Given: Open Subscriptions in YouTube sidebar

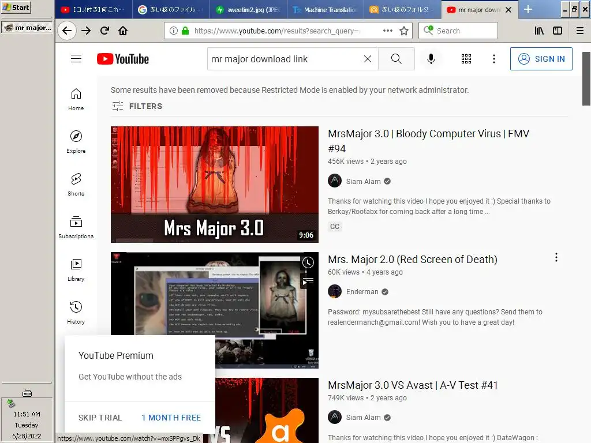Looking at the screenshot, I should pos(76,227).
